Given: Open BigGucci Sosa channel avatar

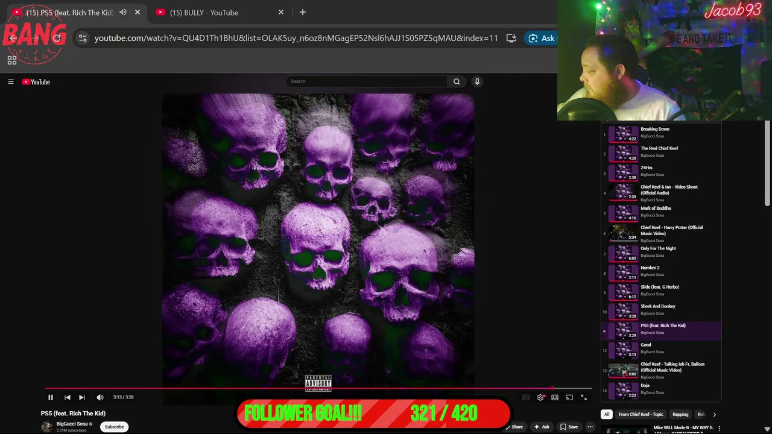Looking at the screenshot, I should click(46, 427).
